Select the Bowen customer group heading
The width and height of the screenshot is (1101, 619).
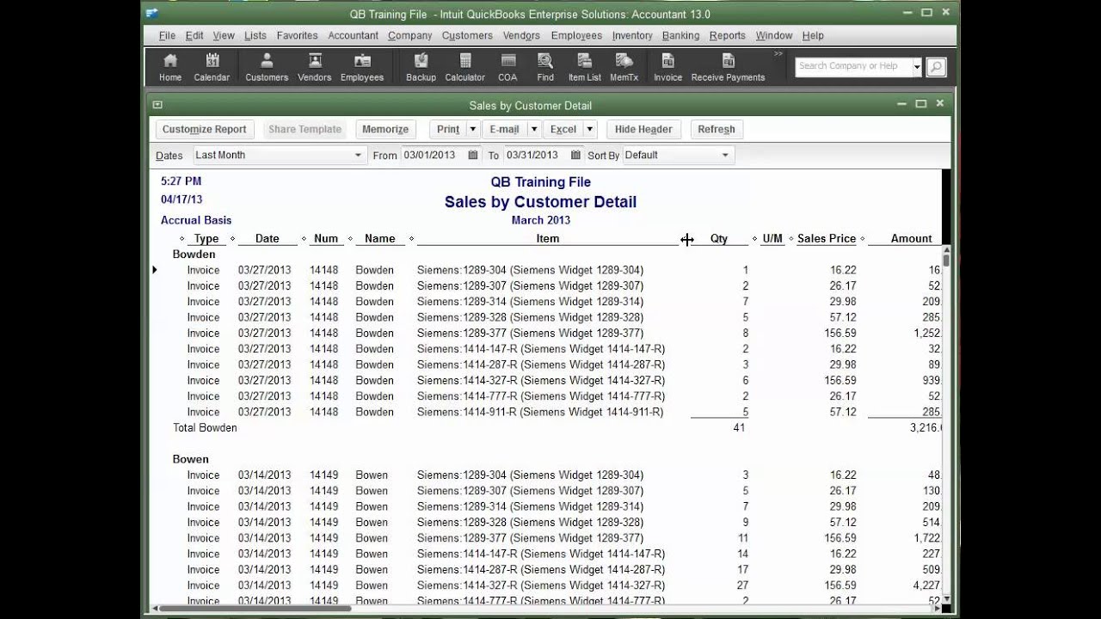point(191,459)
